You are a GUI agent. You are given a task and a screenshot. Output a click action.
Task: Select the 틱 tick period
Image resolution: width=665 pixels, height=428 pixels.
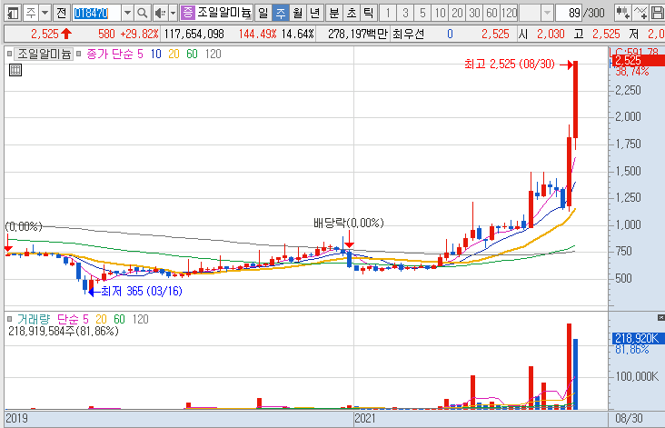(x=369, y=13)
